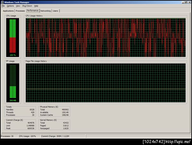Viewport: 192px width, 145px height.
Task: Click the Page File Usage History graph
Action: pyautogui.click(x=106, y=83)
